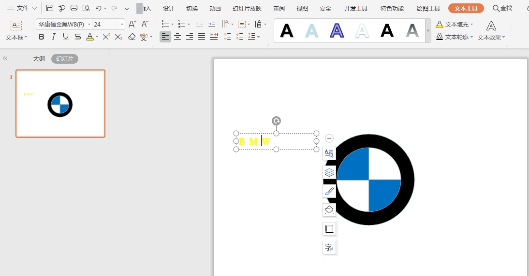Decrease paragraph spacing icon
529x276 pixels.
(239, 36)
